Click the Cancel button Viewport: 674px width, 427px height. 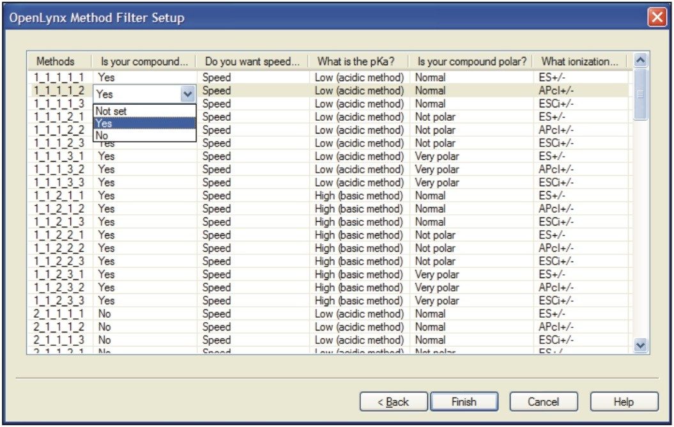pyautogui.click(x=543, y=401)
